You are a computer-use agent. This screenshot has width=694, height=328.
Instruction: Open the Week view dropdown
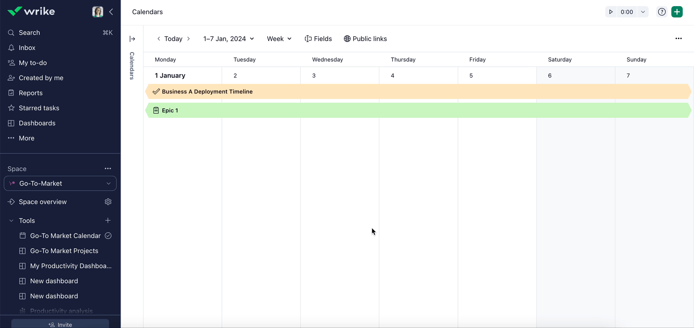[x=279, y=39]
